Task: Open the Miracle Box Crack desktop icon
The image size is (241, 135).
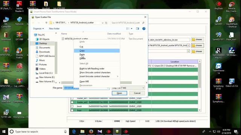Action: [x=232, y=7]
